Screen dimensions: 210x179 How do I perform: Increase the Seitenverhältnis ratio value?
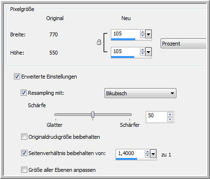147,152
